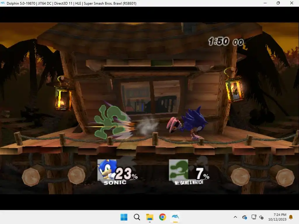This screenshot has width=299, height=224.
Task: Open the cloud sync tray icon
Action: click(x=244, y=217)
